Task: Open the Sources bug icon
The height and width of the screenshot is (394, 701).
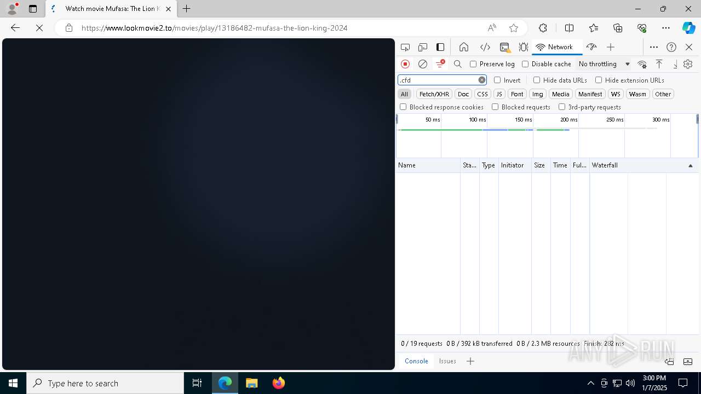Action: 523,47
